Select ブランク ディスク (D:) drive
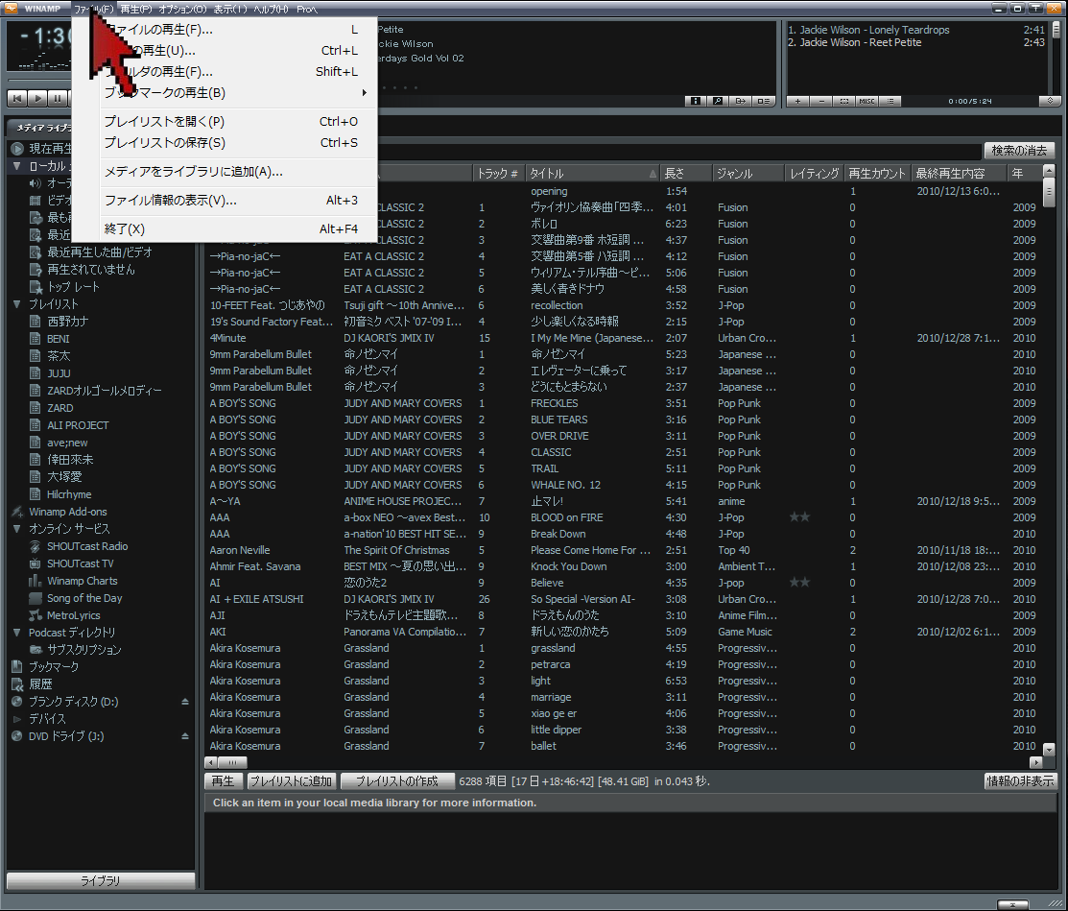The width and height of the screenshot is (1068, 911). coord(73,701)
